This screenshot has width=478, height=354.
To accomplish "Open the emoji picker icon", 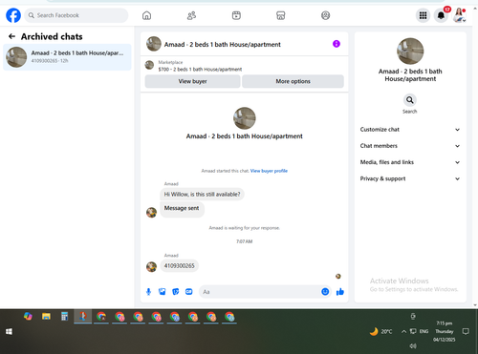I will coord(325,292).
